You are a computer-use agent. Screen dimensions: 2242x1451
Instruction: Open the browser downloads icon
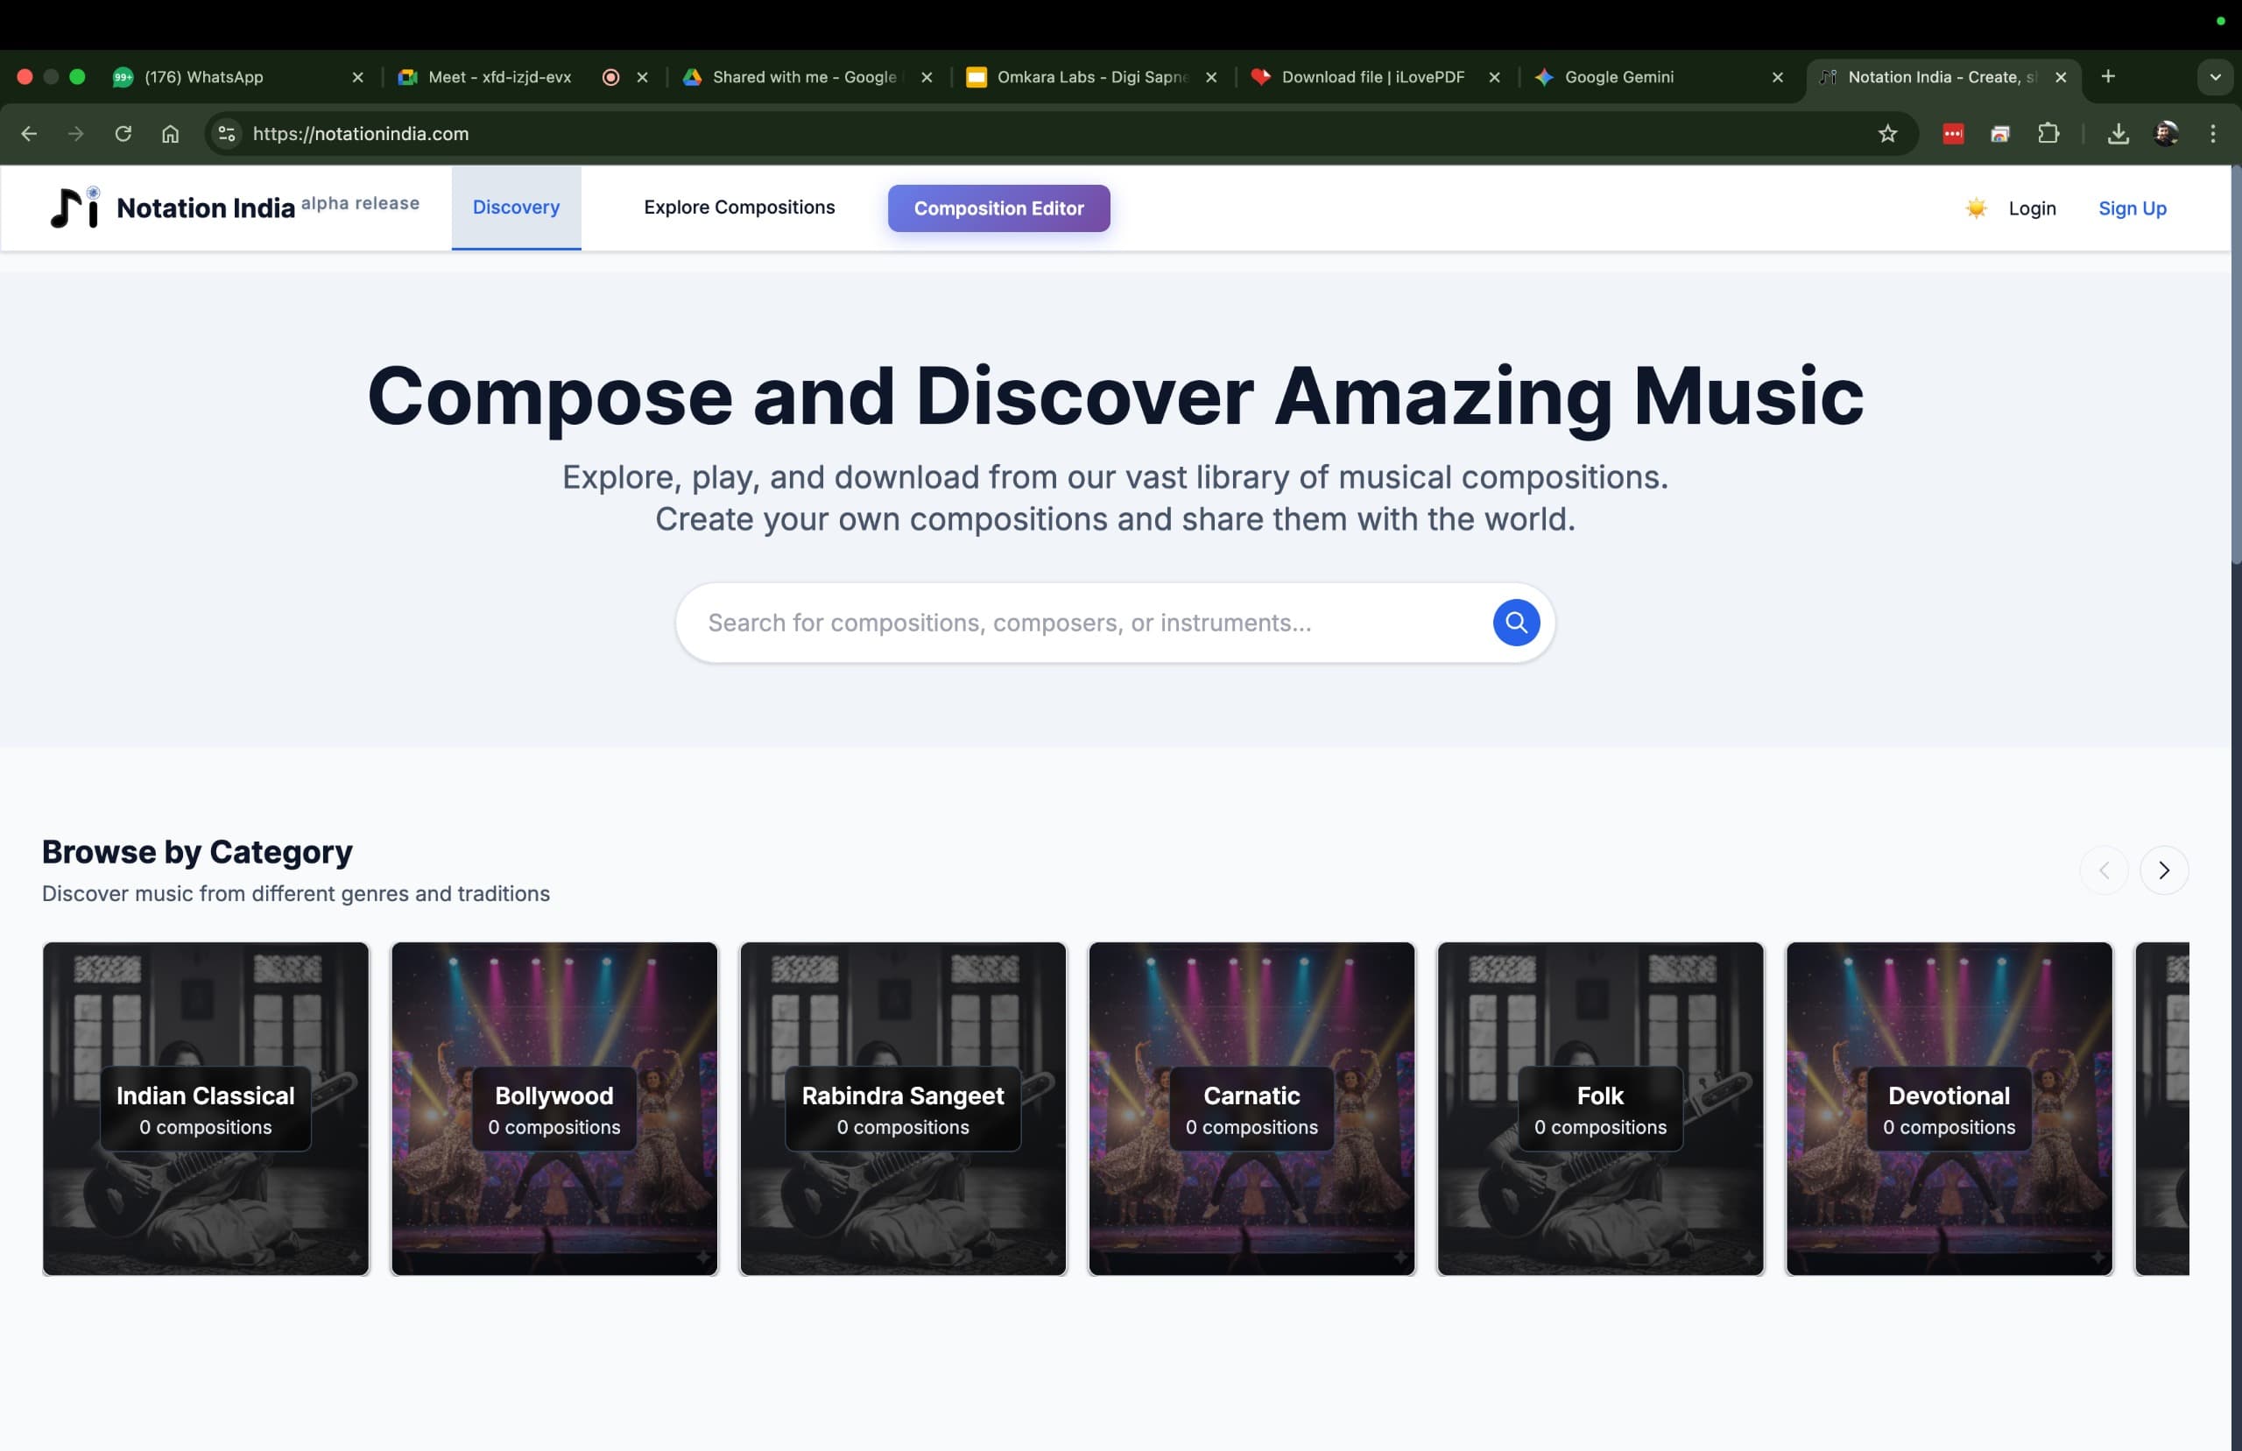tap(2118, 134)
